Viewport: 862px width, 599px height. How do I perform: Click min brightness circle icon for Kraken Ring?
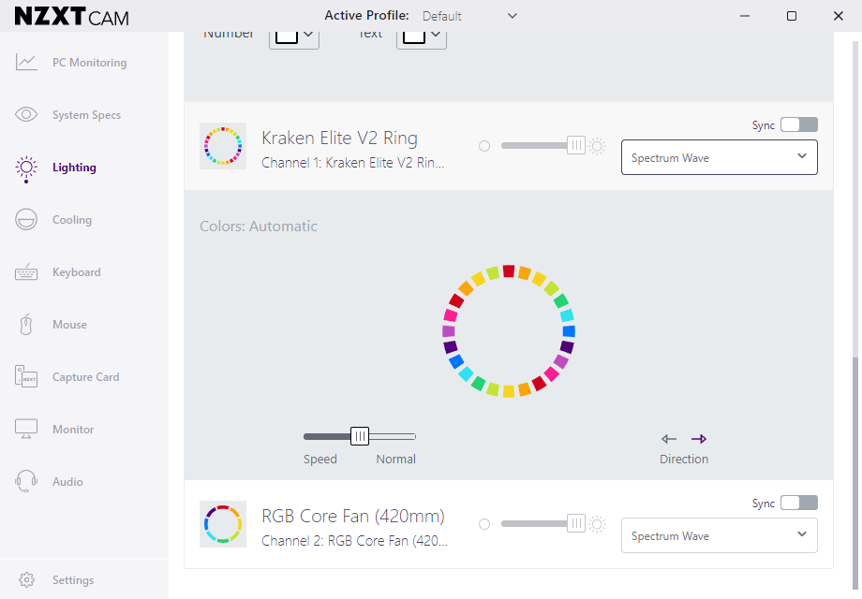point(484,146)
